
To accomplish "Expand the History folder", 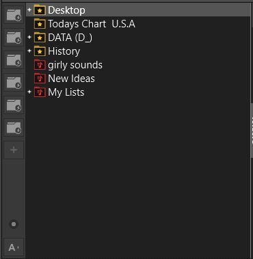I will (x=29, y=51).
